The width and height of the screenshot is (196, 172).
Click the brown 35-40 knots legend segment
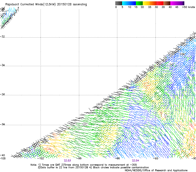click(167, 3)
